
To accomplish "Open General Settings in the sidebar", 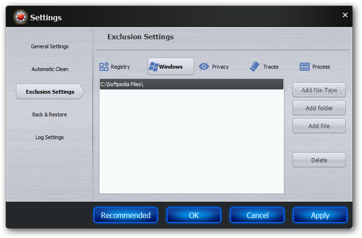I will click(50, 46).
